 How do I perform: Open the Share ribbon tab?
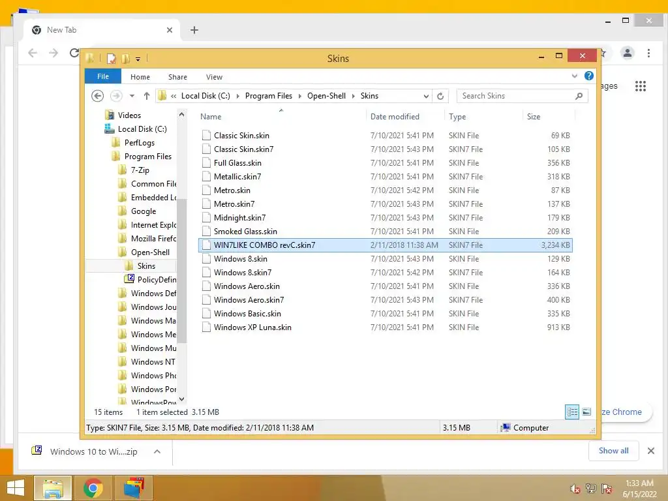tap(177, 77)
